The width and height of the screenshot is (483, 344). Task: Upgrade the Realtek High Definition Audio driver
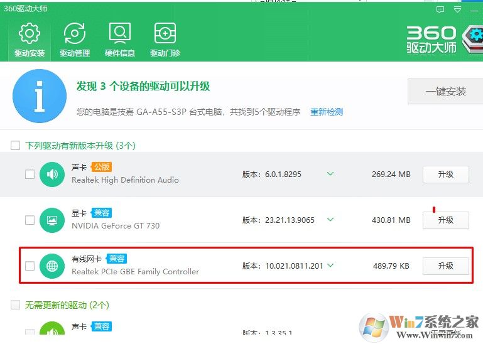[446, 175]
